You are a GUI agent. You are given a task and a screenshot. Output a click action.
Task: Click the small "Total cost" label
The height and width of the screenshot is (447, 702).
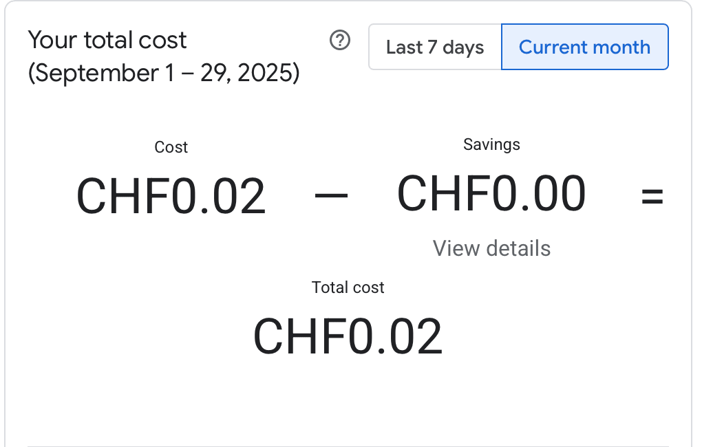coord(348,287)
